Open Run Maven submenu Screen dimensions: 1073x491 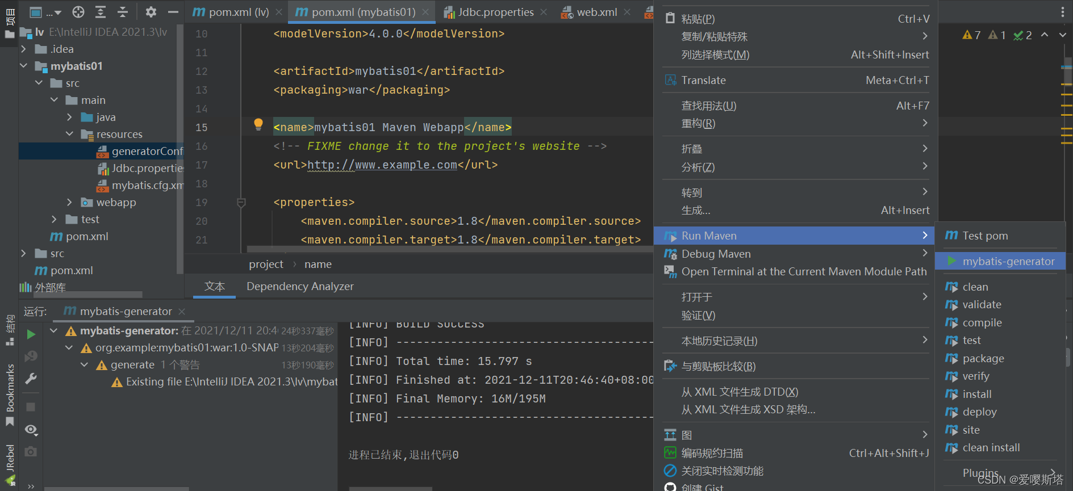[x=794, y=236]
